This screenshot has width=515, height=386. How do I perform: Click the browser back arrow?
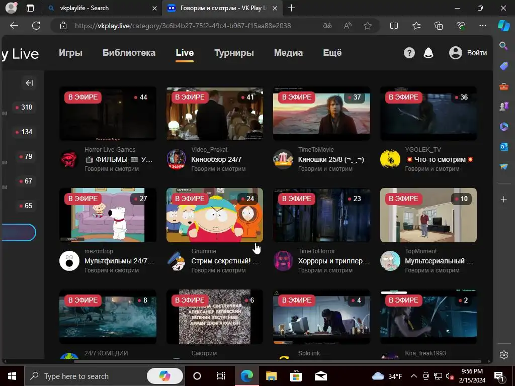tap(14, 26)
